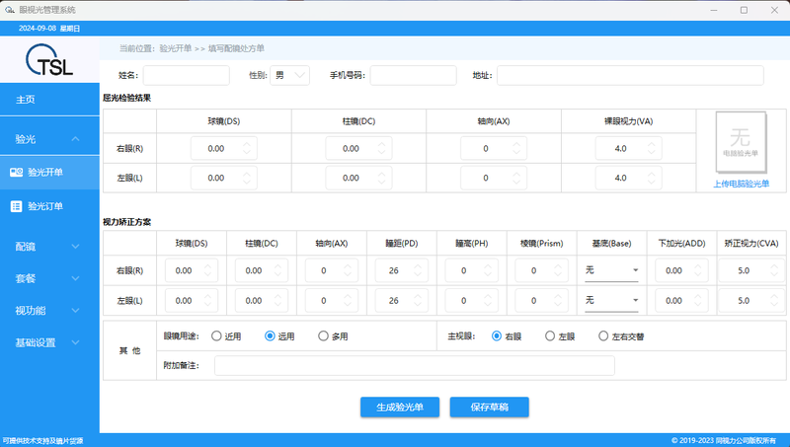Click the 地址 input field

(630, 76)
